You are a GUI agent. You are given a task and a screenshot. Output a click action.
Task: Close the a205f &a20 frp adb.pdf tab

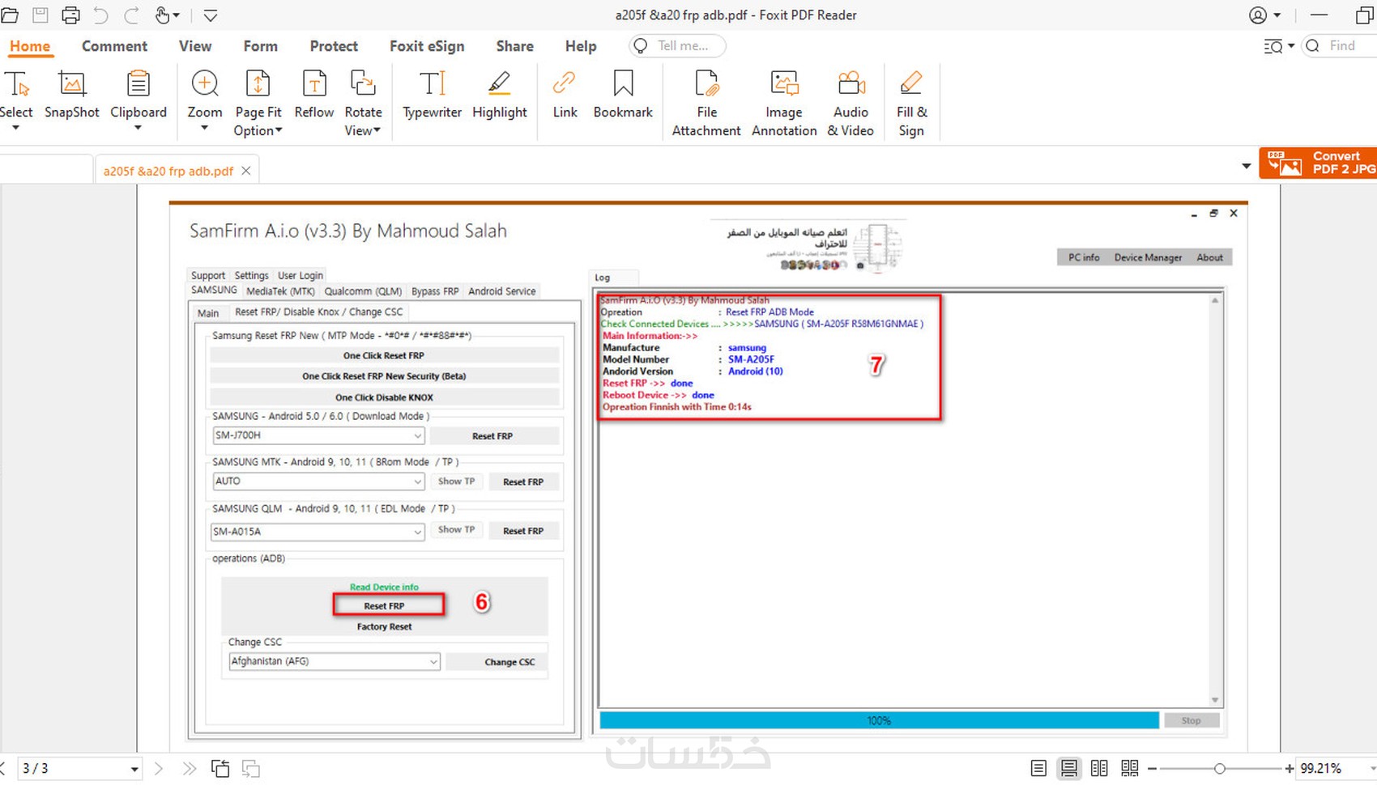point(246,171)
